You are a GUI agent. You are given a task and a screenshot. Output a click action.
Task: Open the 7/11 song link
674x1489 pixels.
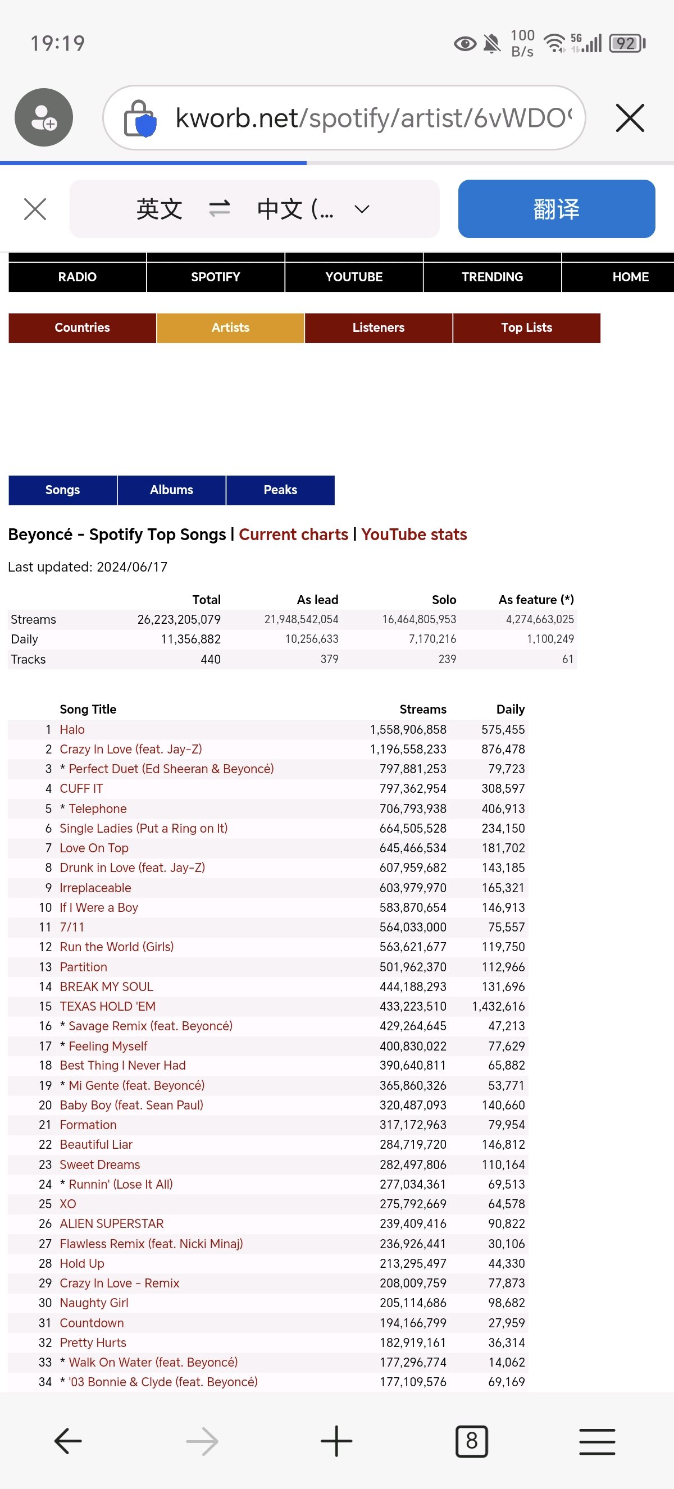coord(72,927)
